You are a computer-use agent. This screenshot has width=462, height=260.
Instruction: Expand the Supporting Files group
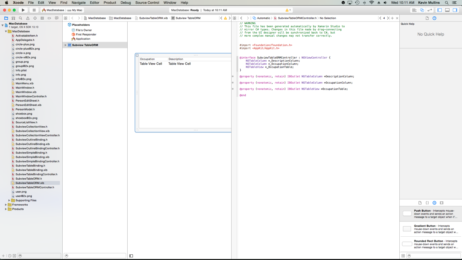pyautogui.click(x=9, y=200)
